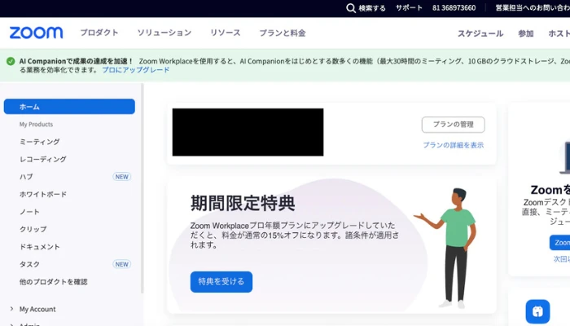This screenshot has height=326, width=570.
Task: Click the サポート link
Action: point(409,7)
